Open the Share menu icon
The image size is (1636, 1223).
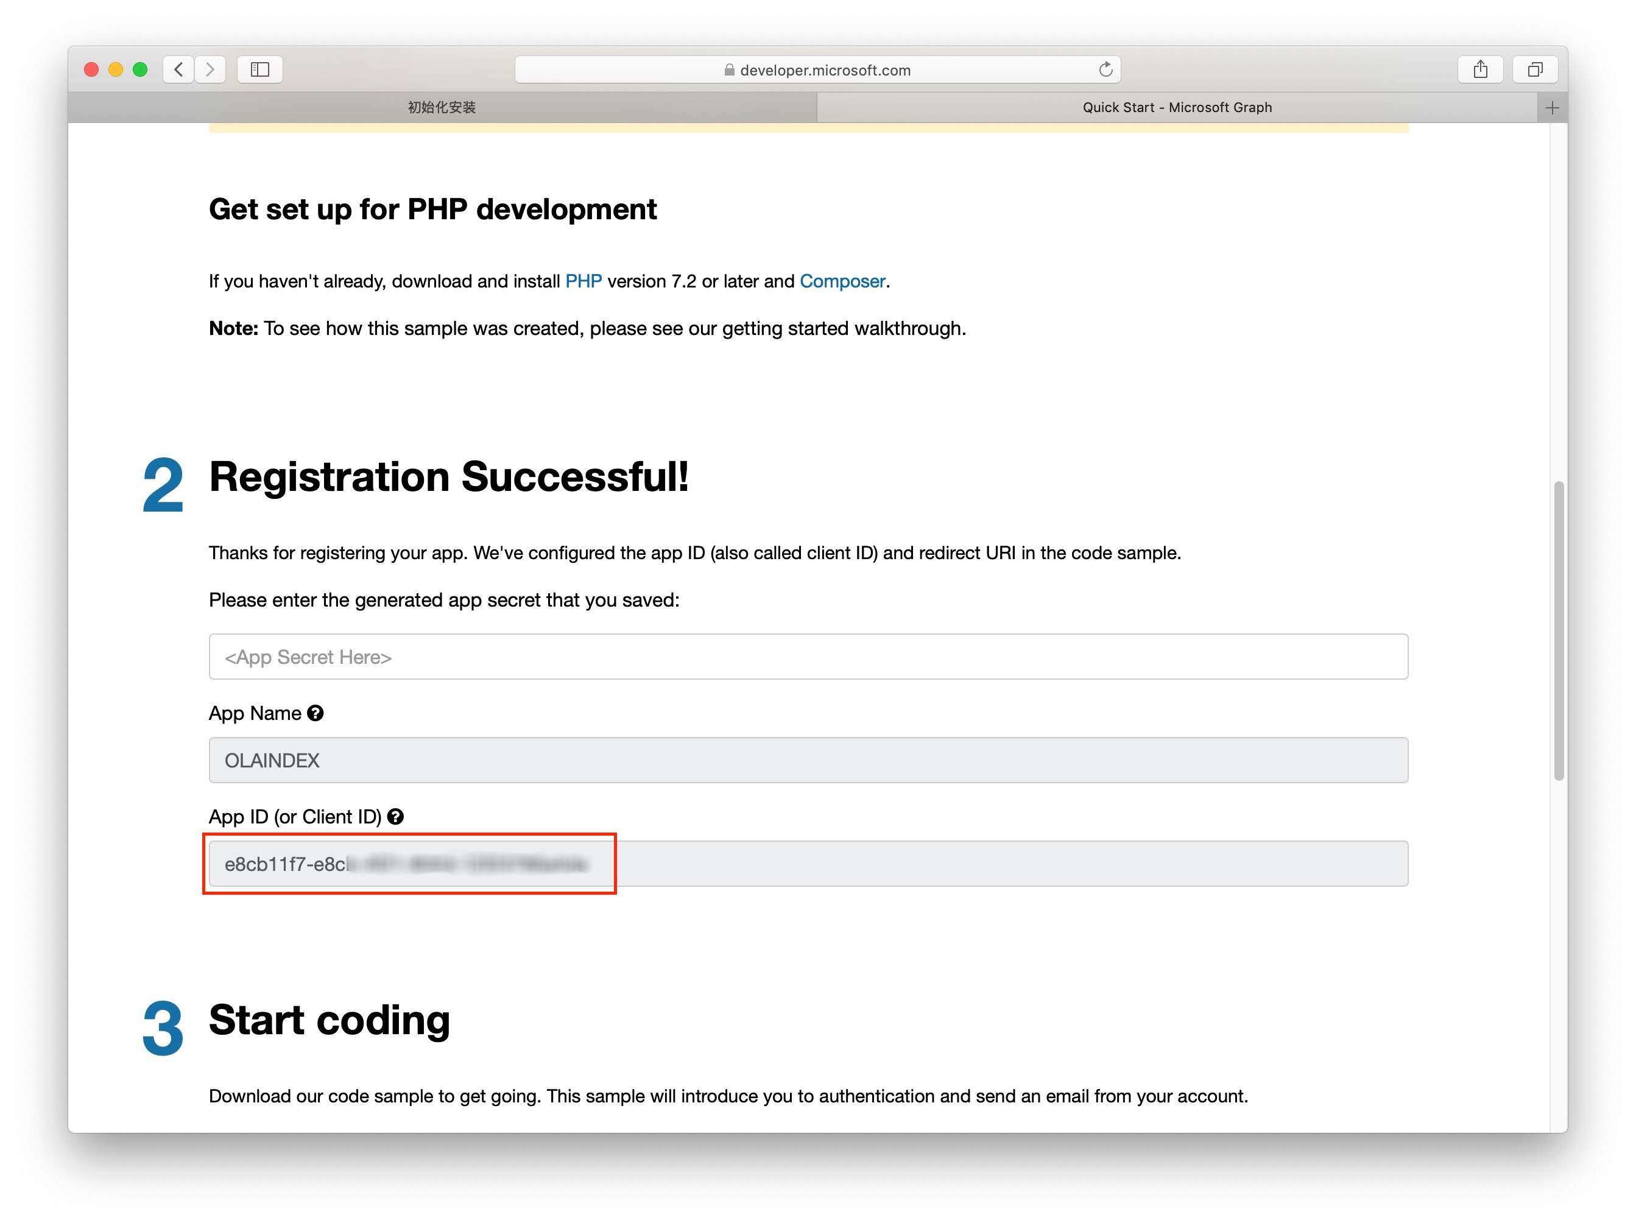coord(1480,69)
